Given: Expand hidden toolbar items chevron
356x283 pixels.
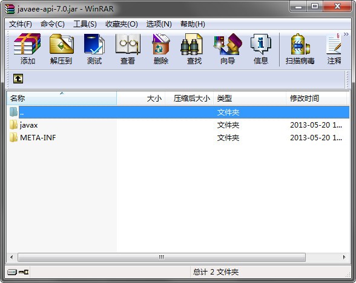Looking at the screenshot, I should click(x=346, y=34).
